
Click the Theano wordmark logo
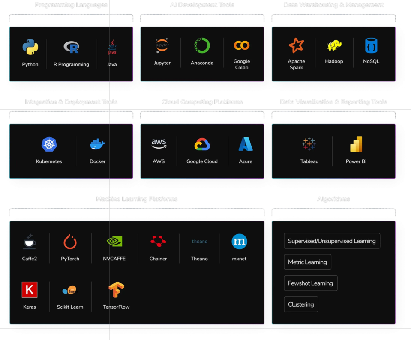pos(199,241)
